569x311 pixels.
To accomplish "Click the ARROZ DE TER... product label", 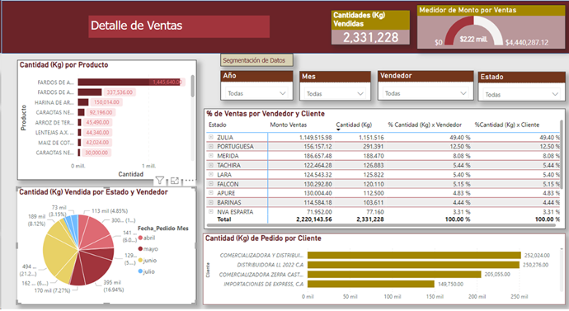I will (54, 123).
